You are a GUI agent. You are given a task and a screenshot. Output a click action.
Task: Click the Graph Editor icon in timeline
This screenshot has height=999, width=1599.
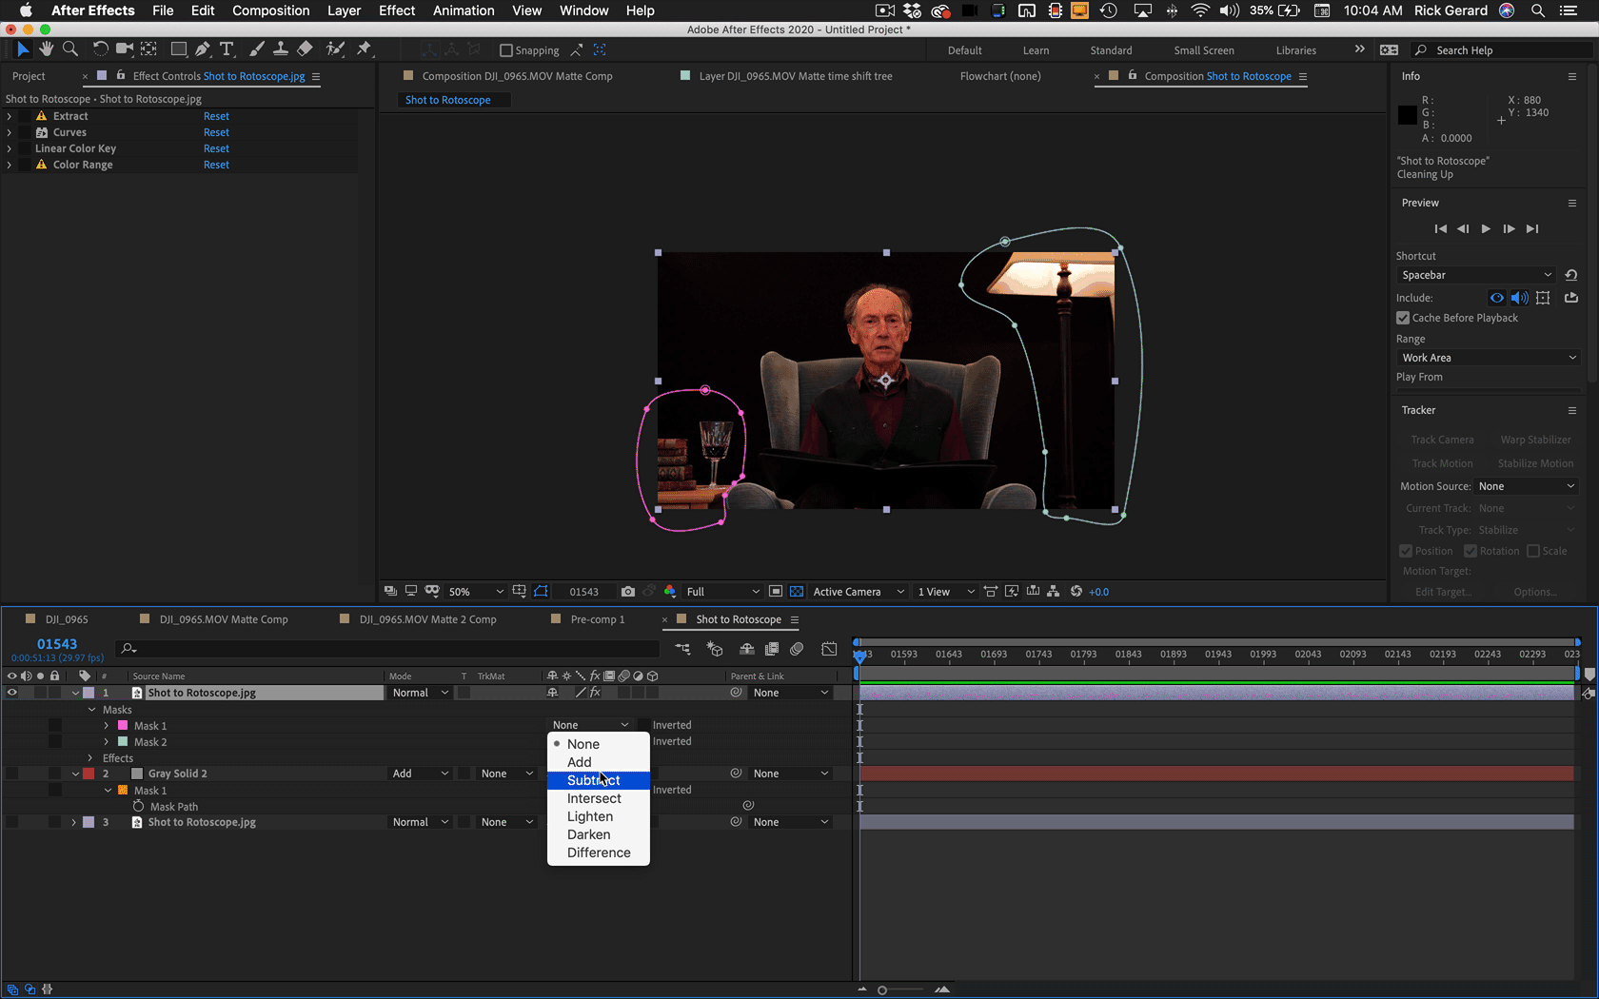pyautogui.click(x=829, y=649)
